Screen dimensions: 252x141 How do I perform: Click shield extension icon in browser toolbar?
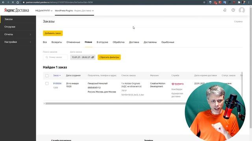tap(210, 2)
